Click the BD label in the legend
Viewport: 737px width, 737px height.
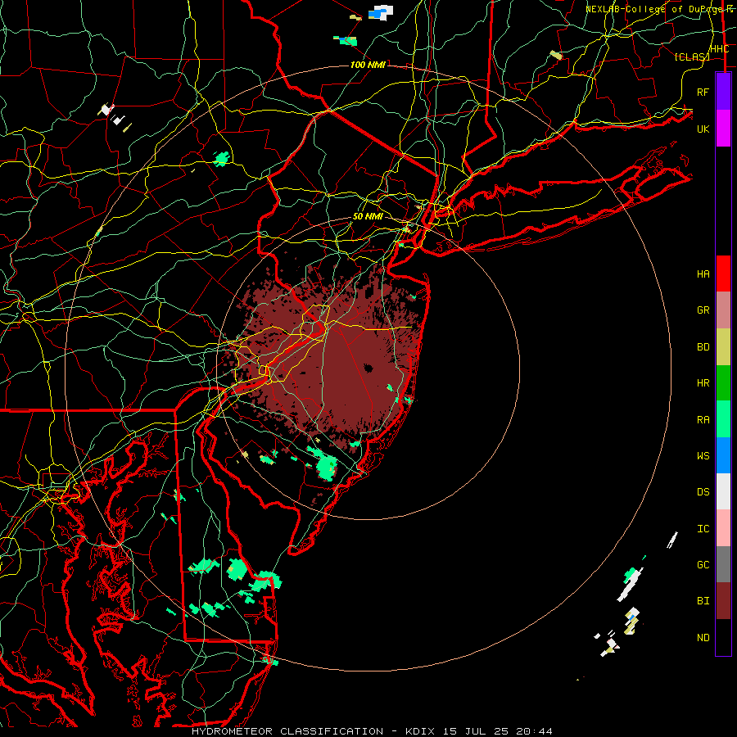[x=703, y=347]
